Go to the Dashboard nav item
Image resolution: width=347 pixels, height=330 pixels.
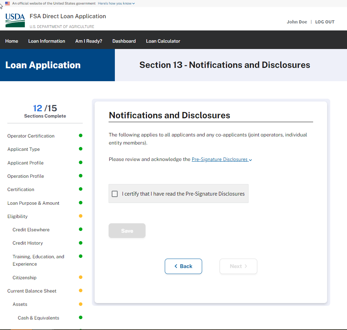(x=124, y=41)
